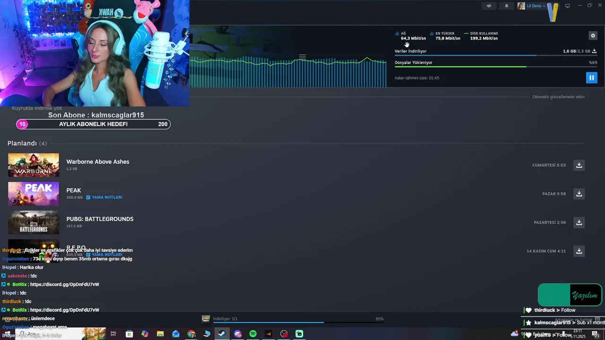
Task: Download R.E.P.O. update now
Action: (x=579, y=251)
